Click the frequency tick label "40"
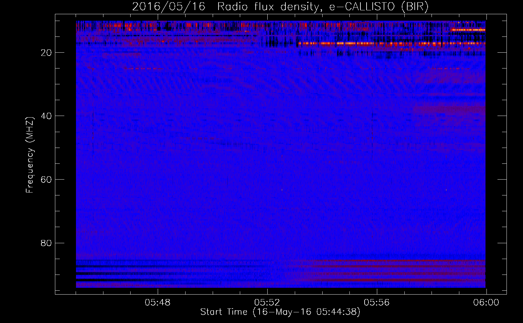Screen dimensions: 523x323 point(47,116)
